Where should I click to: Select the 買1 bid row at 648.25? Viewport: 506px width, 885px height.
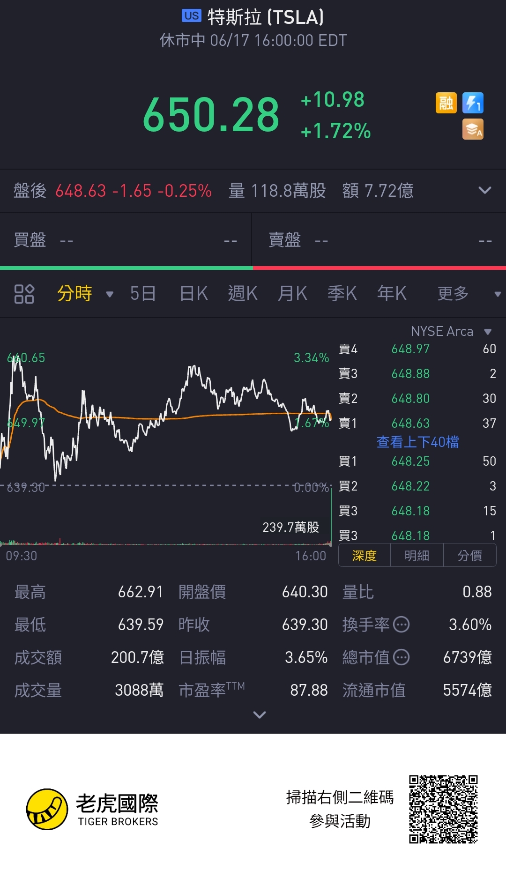[417, 461]
